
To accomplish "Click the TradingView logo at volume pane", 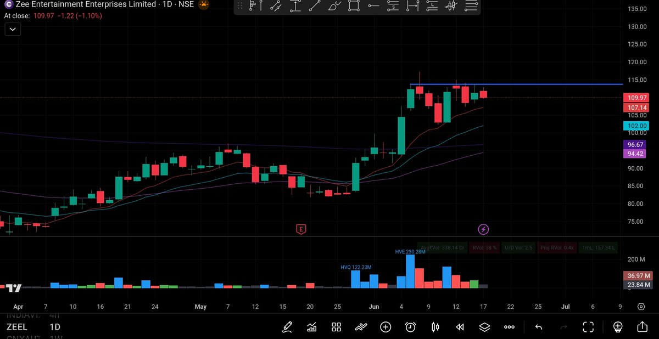I will (13, 287).
